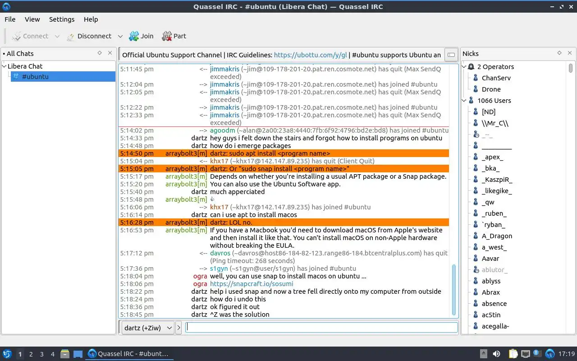Click the away user icon beside _-_
This screenshot has width=577, height=361.
click(x=476, y=134)
